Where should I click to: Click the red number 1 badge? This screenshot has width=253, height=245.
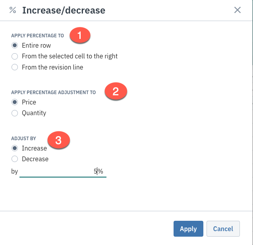80,35
